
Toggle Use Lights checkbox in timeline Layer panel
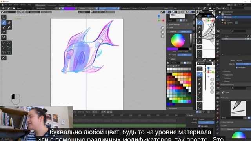[199, 126]
